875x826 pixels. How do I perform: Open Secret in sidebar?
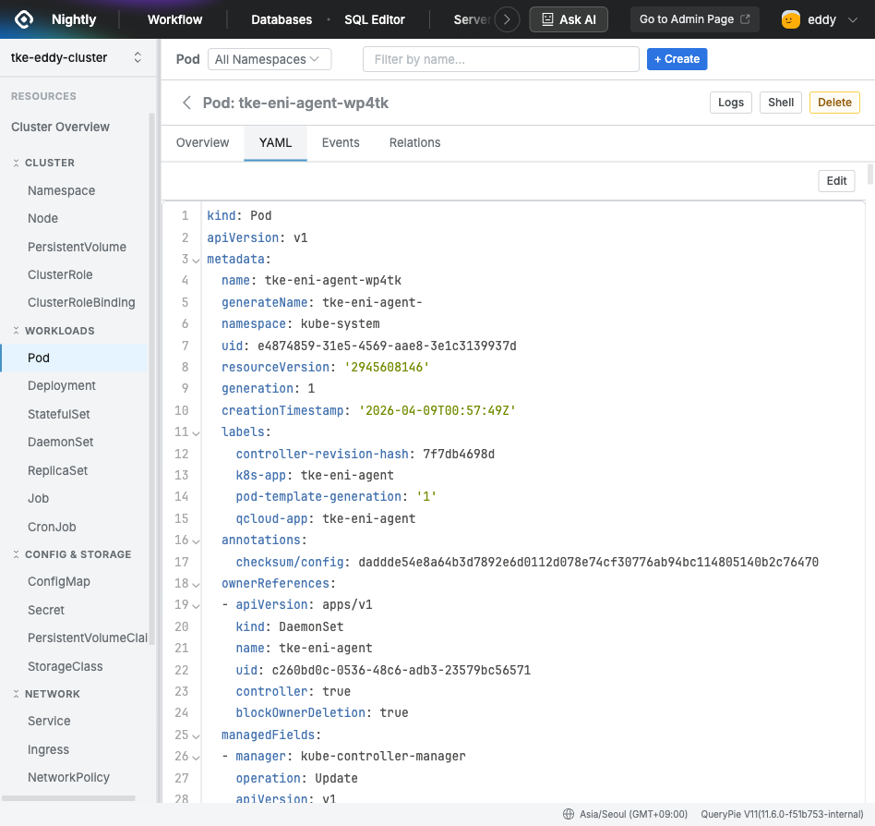click(x=46, y=611)
